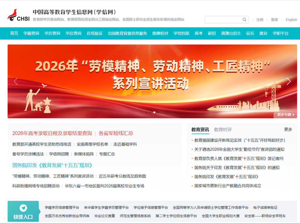Image resolution: width=300 pixels, height=223 pixels.
Task: Open 在线验证 in navigation bar
Action: point(95,33)
